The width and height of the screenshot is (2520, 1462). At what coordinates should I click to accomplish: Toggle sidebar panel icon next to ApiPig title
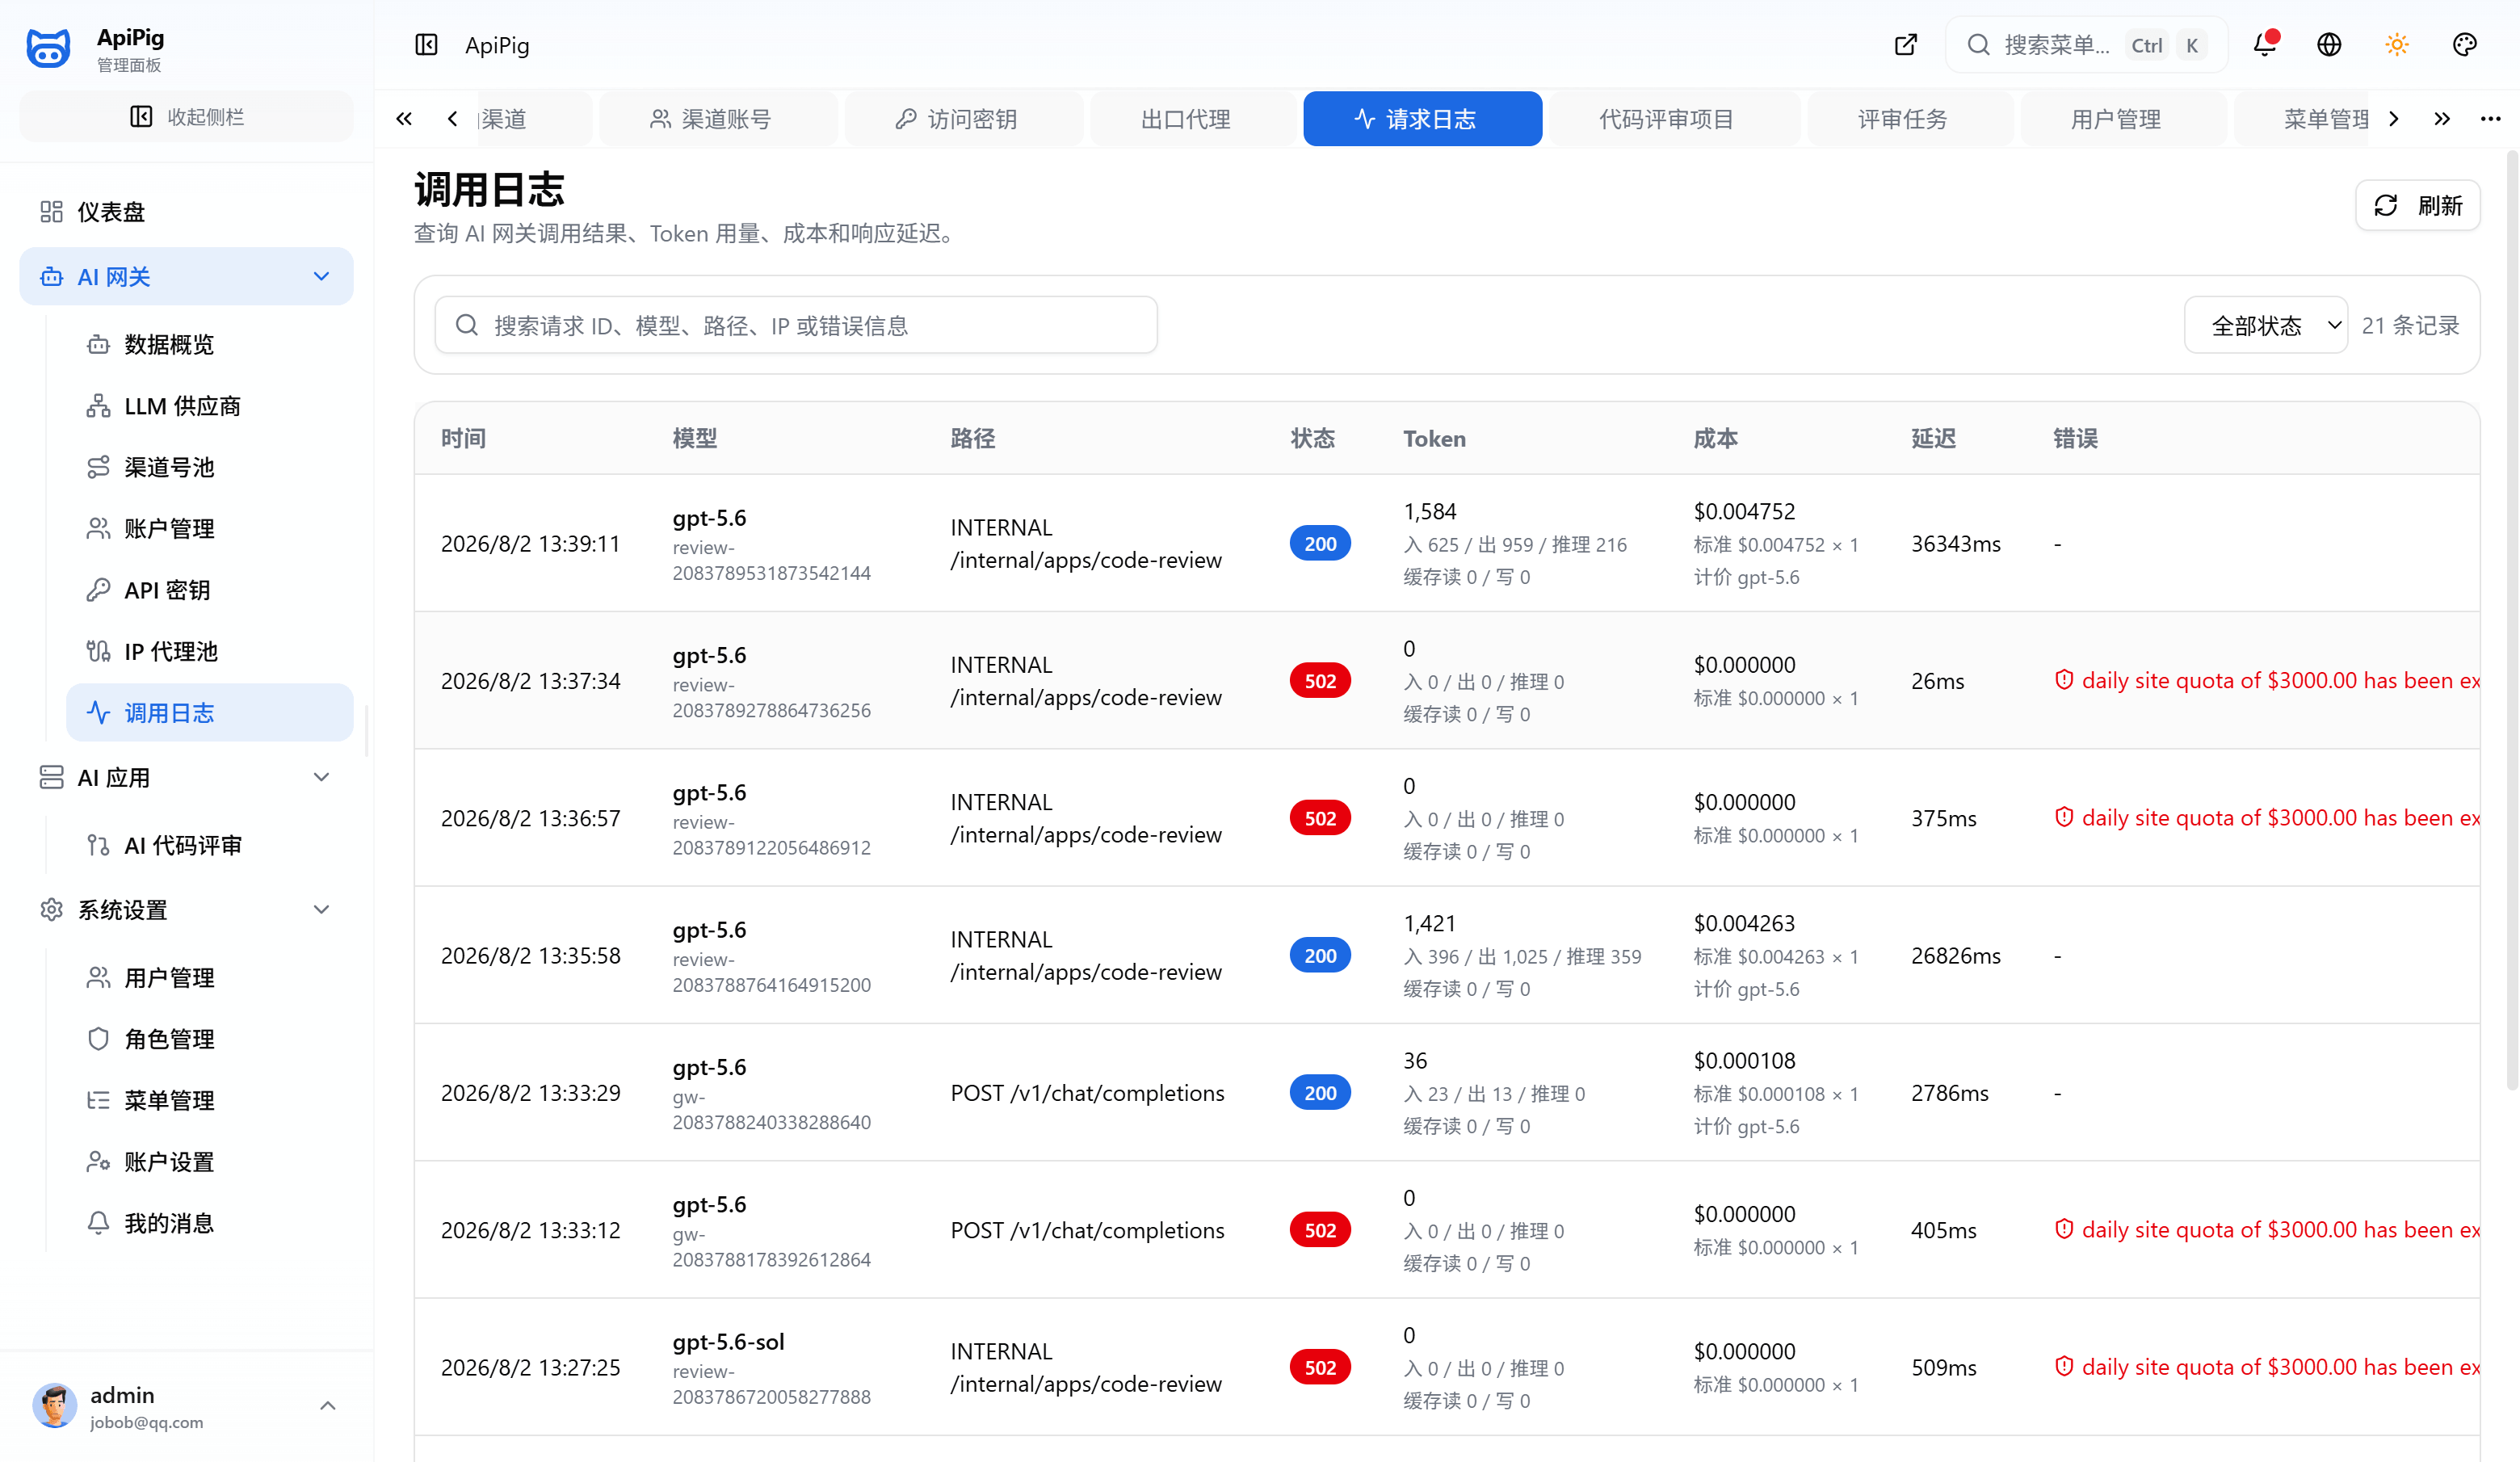click(x=426, y=45)
